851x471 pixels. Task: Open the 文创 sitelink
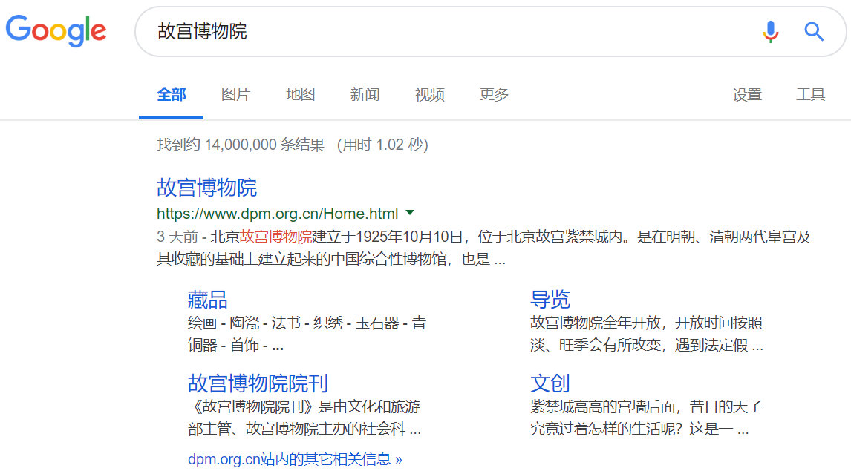pyautogui.click(x=550, y=383)
